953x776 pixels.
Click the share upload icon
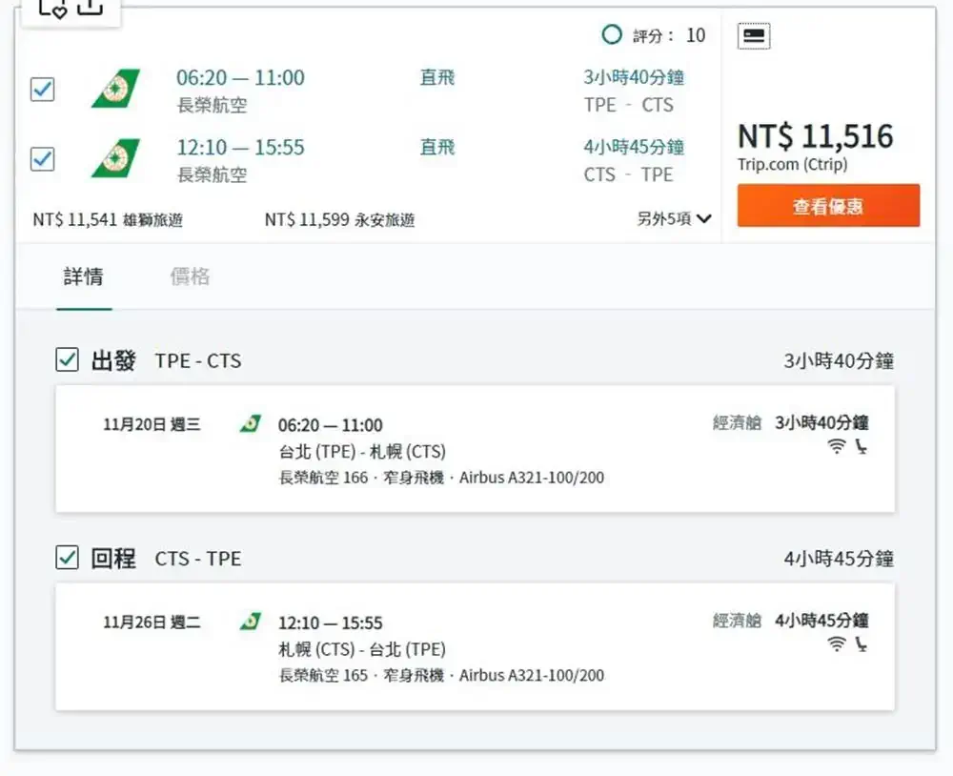(x=90, y=6)
